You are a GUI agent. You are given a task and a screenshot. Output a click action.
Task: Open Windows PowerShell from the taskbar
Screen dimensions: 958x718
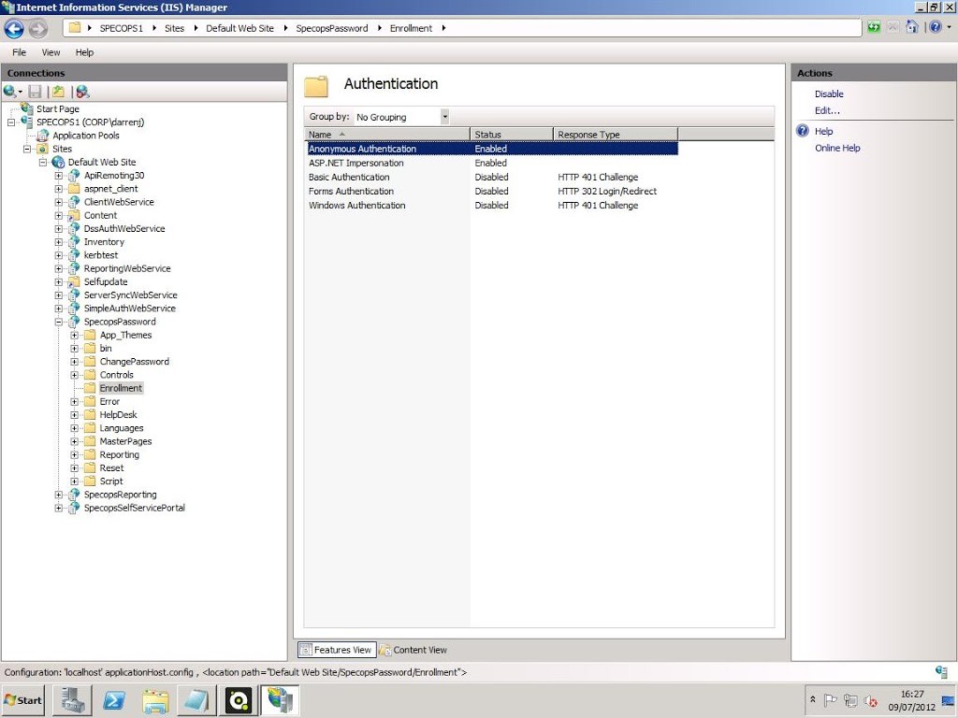(114, 699)
